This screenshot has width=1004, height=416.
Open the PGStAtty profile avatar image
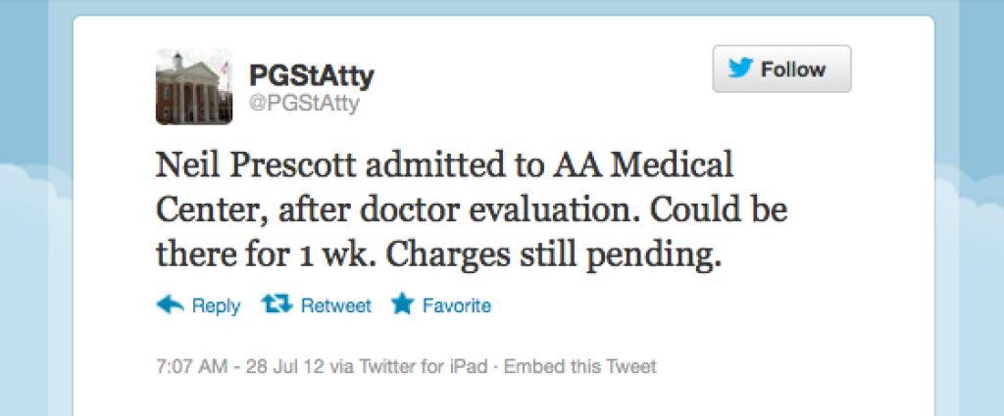click(x=194, y=87)
